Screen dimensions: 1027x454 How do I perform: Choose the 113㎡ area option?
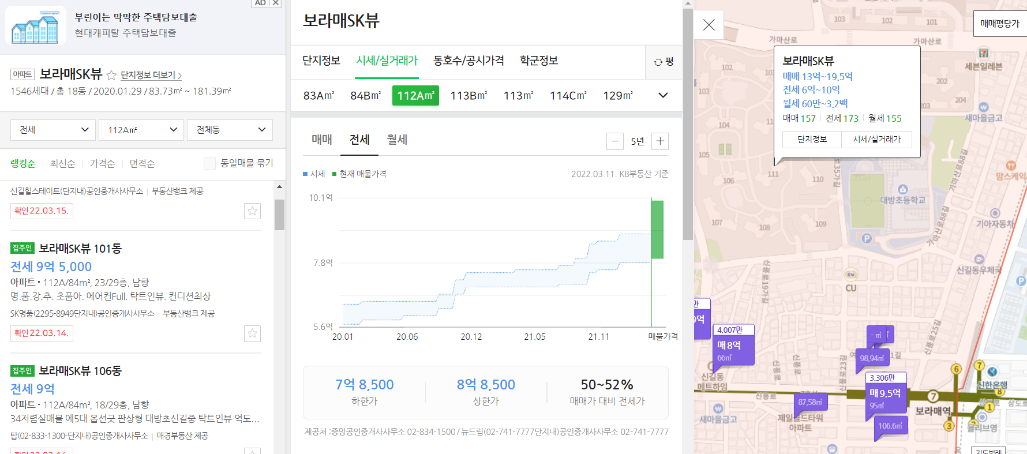pos(518,96)
